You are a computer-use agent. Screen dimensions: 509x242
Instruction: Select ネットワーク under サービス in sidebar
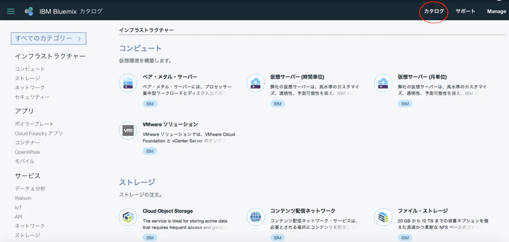(x=30, y=226)
